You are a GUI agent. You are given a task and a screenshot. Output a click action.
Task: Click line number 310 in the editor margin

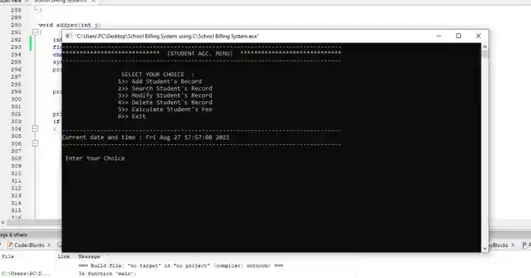(x=16, y=173)
